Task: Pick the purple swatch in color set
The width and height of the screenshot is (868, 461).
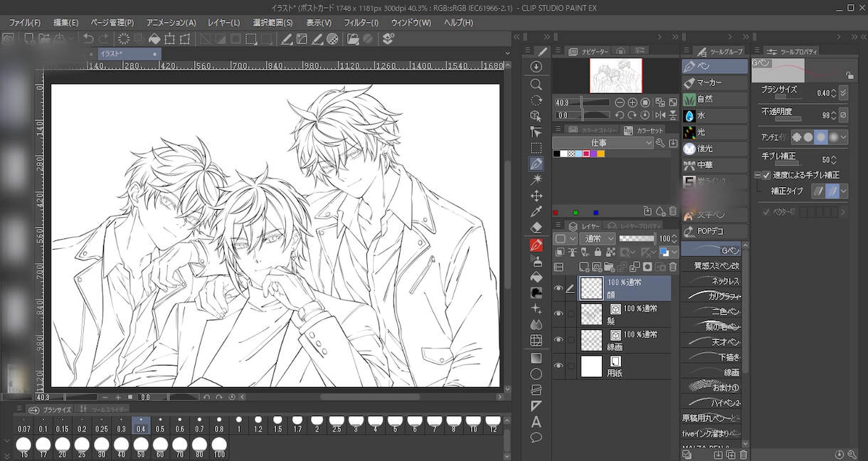Action: pos(593,154)
